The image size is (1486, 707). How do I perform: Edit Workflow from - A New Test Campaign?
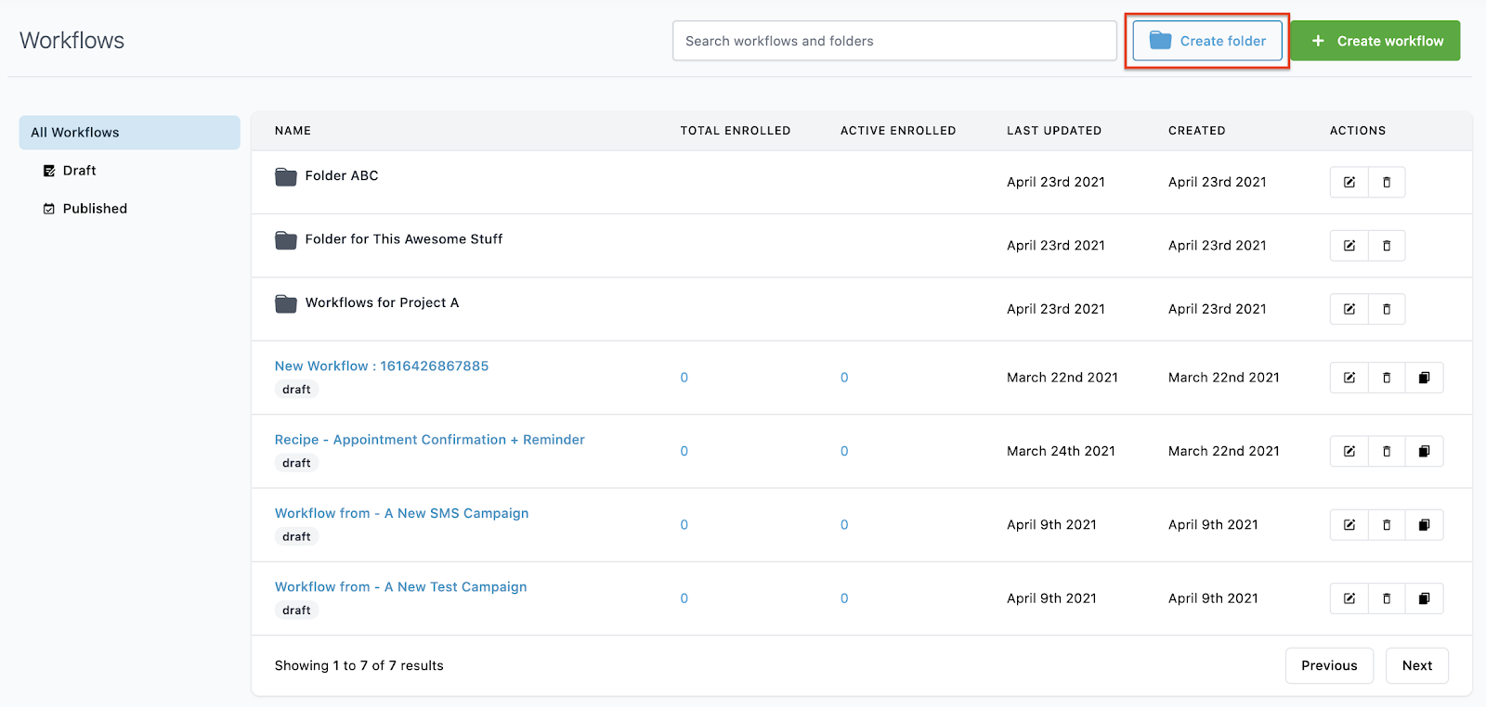coord(1349,598)
